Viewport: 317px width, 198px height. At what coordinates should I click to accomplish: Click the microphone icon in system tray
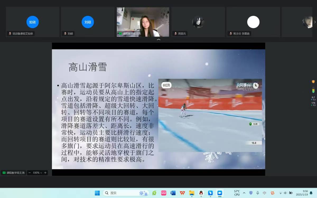[x=258, y=193]
